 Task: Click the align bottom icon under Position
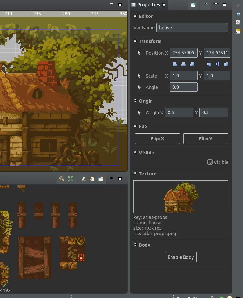[x=226, y=64]
